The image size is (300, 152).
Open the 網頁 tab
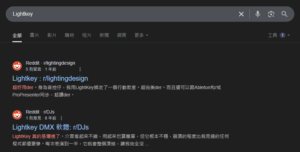122,35
